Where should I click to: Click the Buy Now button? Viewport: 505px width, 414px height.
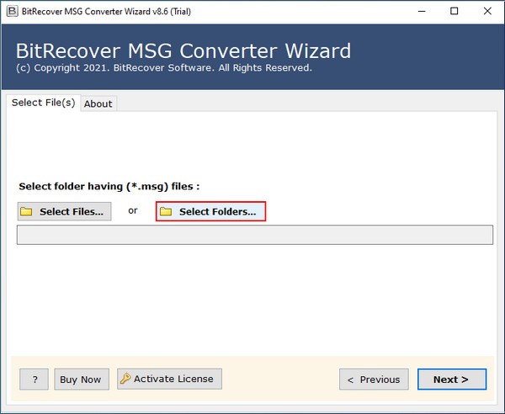(82, 379)
